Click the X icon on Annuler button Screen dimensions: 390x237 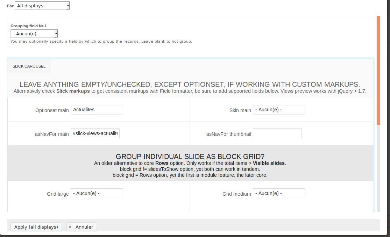(x=70, y=227)
